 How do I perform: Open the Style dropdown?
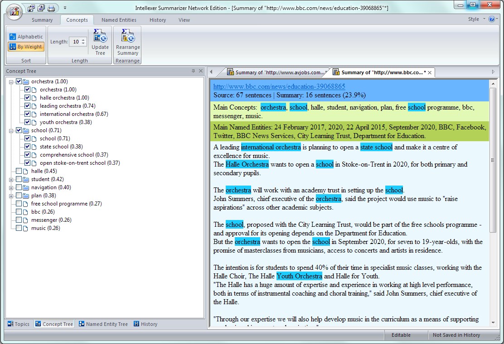(477, 19)
